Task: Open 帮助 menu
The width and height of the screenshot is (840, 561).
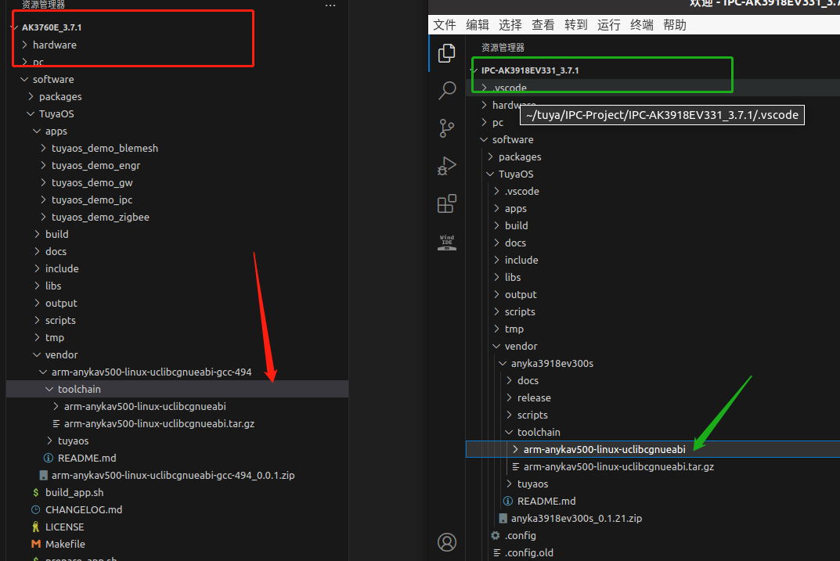Action: pyautogui.click(x=675, y=24)
